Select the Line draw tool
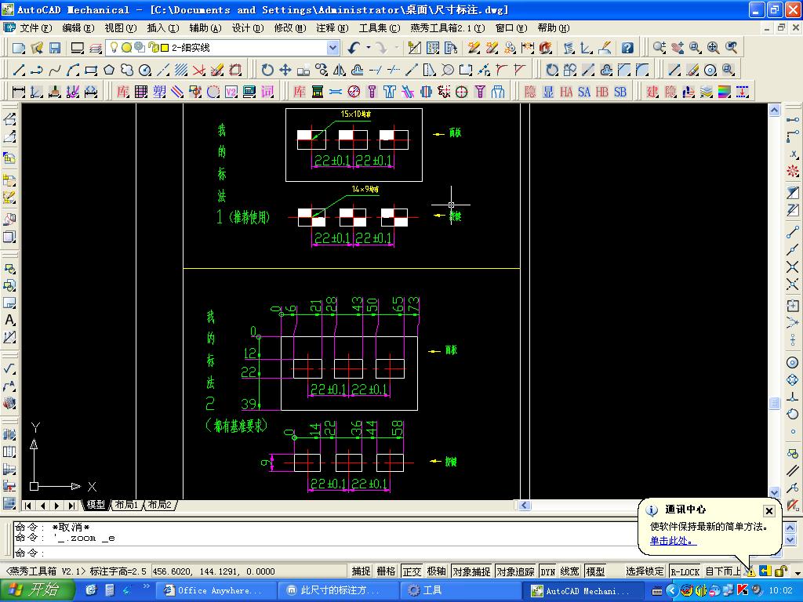Screen dimensions: 803x602 coord(19,70)
